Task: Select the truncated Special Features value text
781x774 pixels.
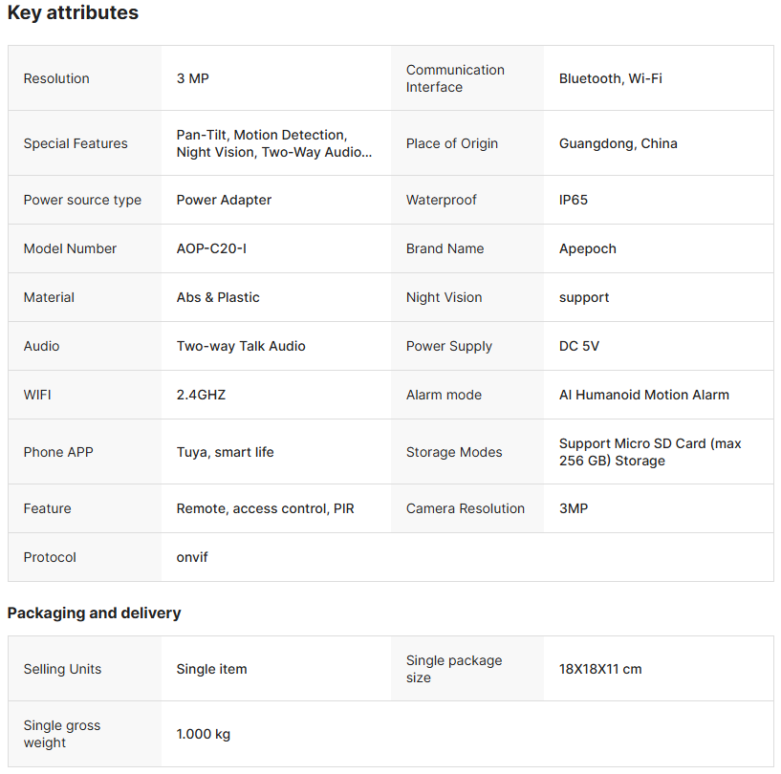Action: pyautogui.click(x=274, y=143)
